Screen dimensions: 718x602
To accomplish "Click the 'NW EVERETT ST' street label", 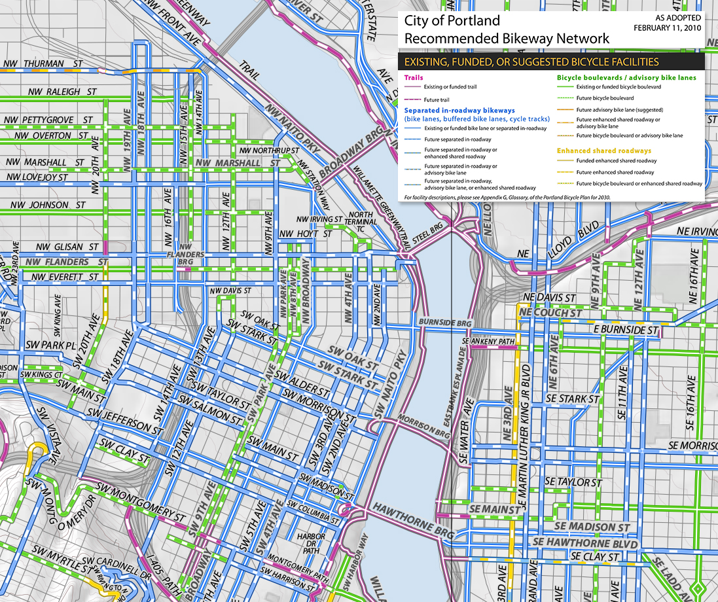I will 65,277.
